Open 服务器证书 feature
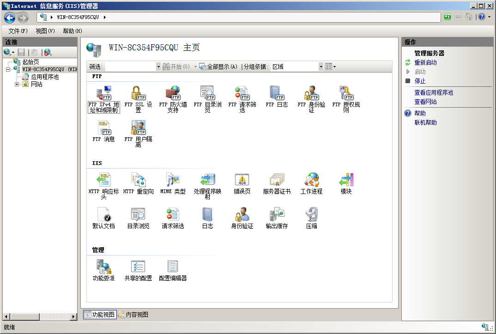Screen dimensions: 496x334 (277, 183)
